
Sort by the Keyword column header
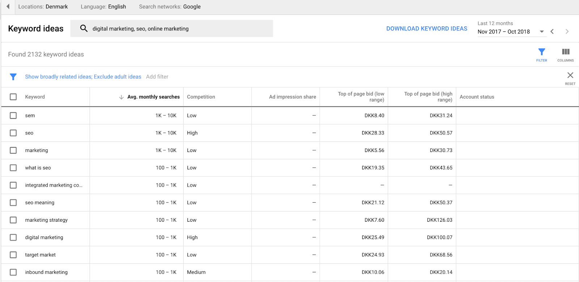35,97
